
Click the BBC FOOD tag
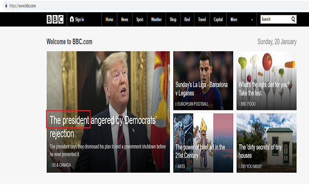pos(248,104)
